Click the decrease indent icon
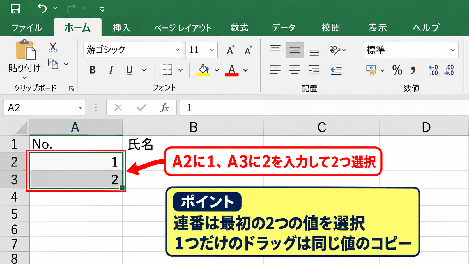 click(x=336, y=70)
